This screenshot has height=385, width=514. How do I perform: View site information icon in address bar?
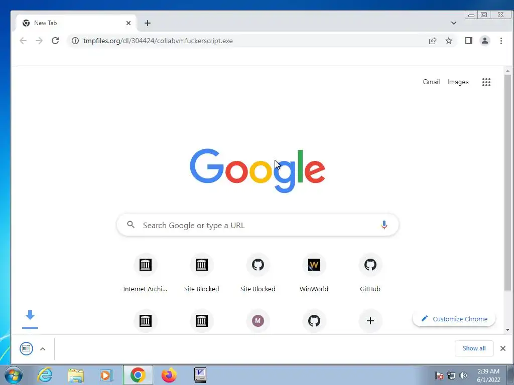click(75, 41)
